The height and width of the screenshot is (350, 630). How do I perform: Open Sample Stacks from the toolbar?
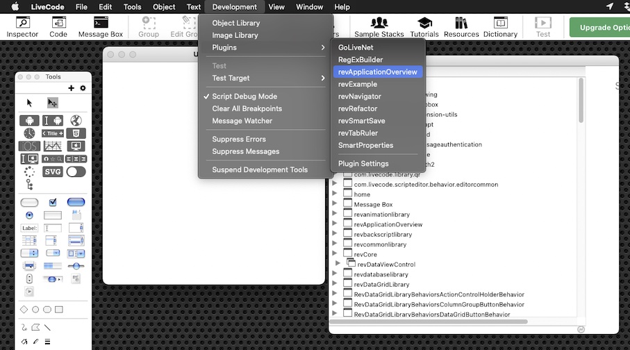coord(379,27)
